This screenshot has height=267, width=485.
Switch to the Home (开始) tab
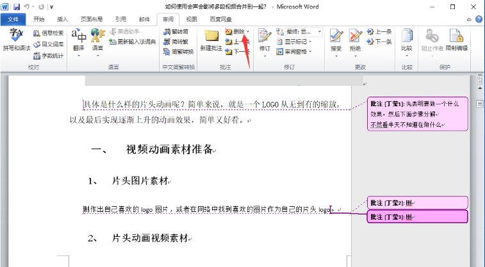click(39, 19)
